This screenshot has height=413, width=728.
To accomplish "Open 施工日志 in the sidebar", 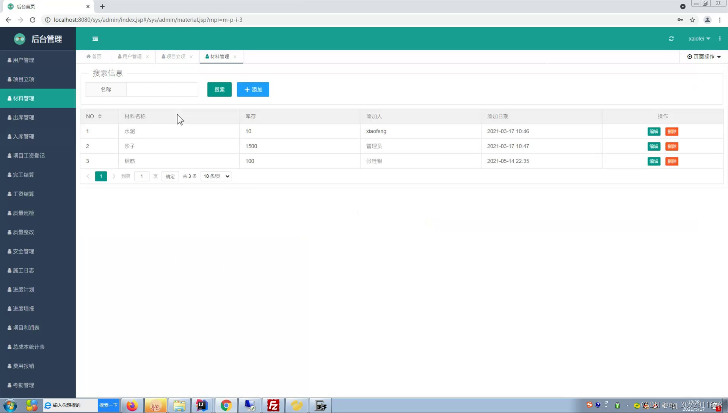I will (38, 270).
